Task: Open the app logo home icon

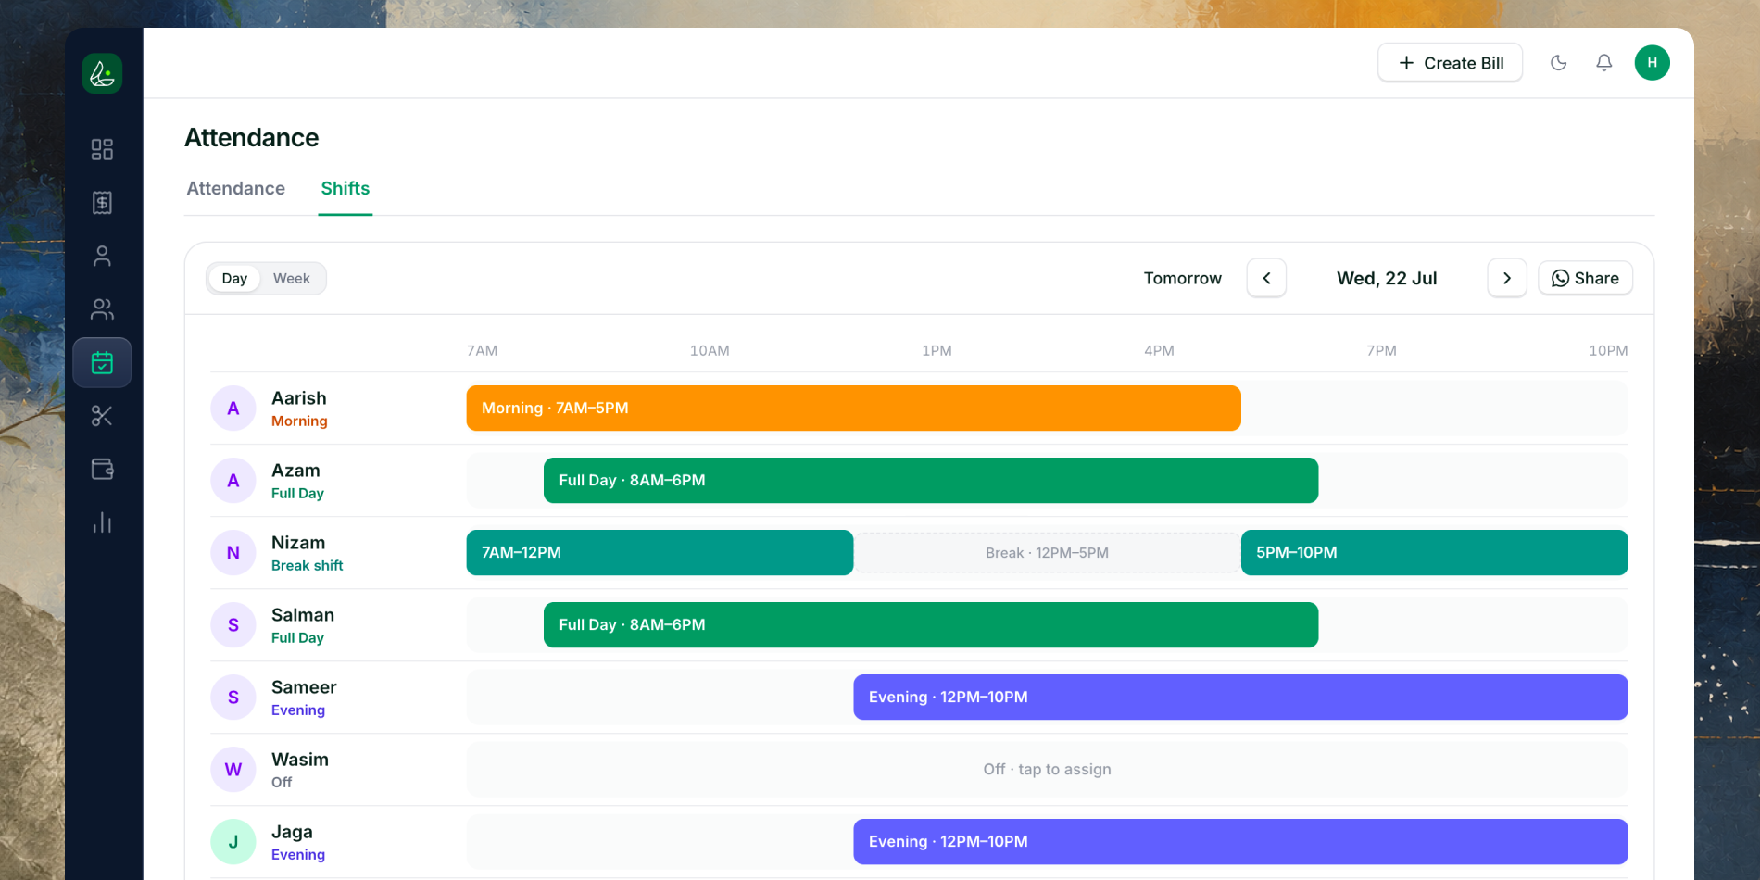Action: pyautogui.click(x=102, y=73)
